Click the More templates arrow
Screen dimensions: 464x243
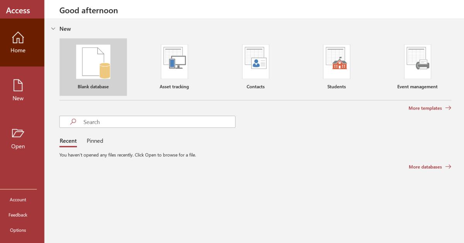click(x=449, y=108)
